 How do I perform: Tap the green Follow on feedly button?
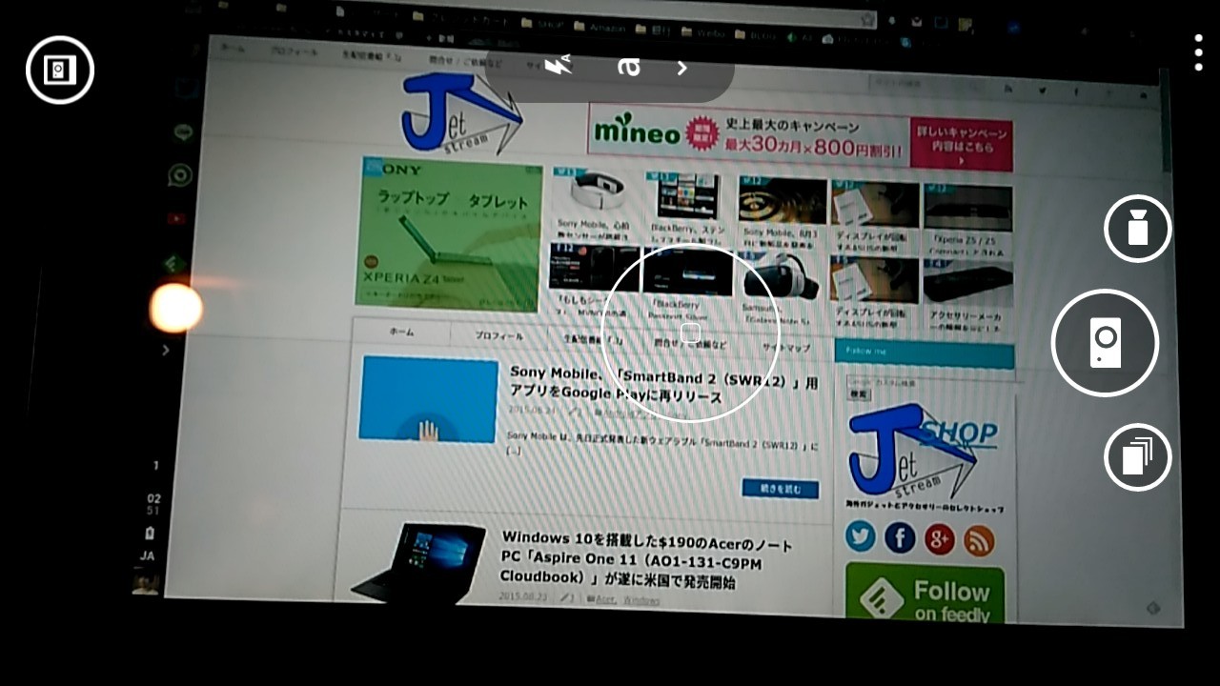point(925,595)
